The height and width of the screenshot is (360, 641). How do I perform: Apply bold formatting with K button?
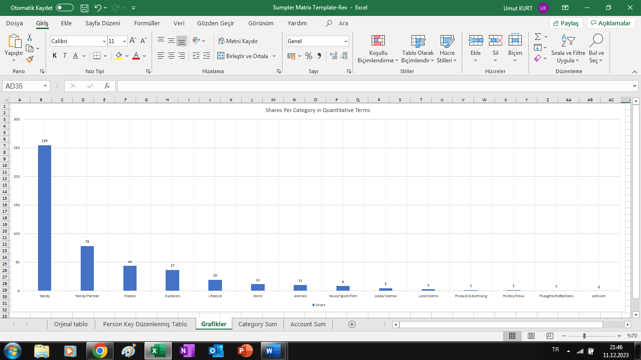tap(54, 56)
